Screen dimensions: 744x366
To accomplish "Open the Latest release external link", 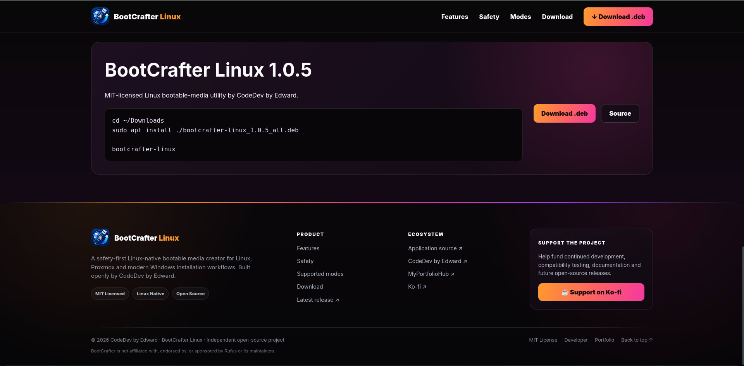I will (318, 300).
